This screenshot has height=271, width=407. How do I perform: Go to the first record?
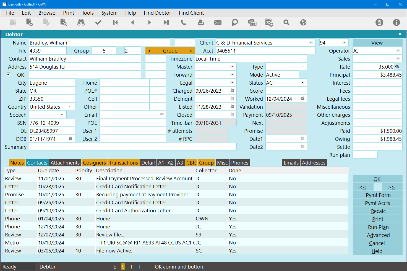click(115, 22)
